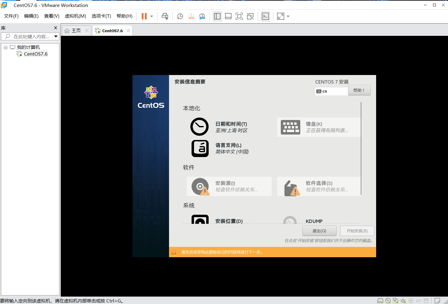Revert to the previous snapshot icon
The image size is (448, 304).
point(191,16)
